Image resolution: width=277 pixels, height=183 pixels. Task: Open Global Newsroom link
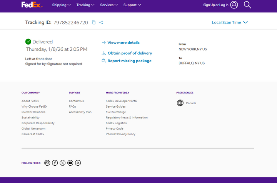33,128
